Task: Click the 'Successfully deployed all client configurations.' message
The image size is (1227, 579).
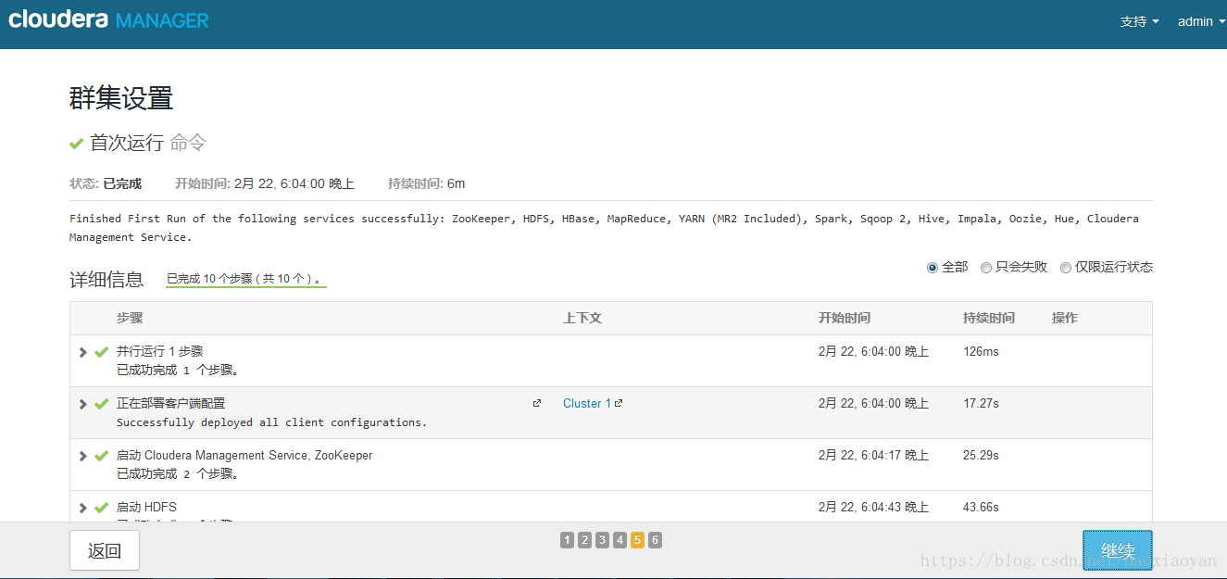Action: [x=272, y=422]
